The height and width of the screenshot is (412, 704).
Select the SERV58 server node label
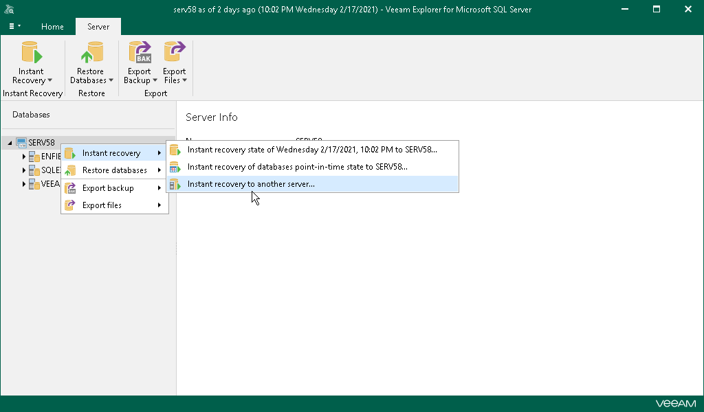click(41, 143)
